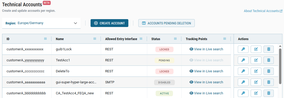The image size is (284, 98).
Task: Click the edit icon for guib1Lock
Action: [x=256, y=49]
